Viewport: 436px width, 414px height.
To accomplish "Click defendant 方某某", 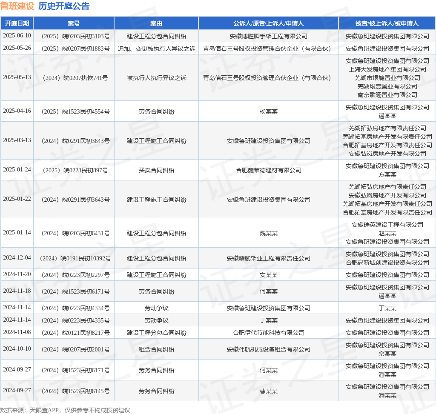I will (387, 174).
